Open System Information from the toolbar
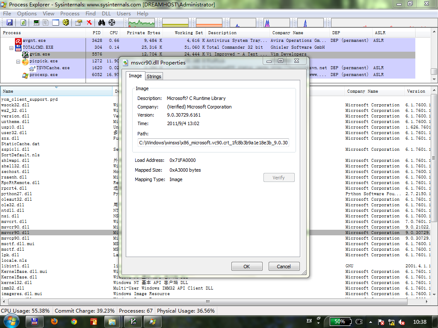The height and width of the screenshot is (328, 438). [x=36, y=23]
